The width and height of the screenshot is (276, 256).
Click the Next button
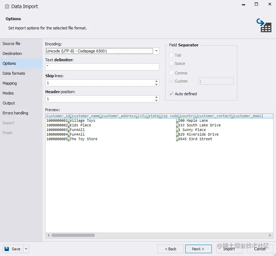coord(198,249)
